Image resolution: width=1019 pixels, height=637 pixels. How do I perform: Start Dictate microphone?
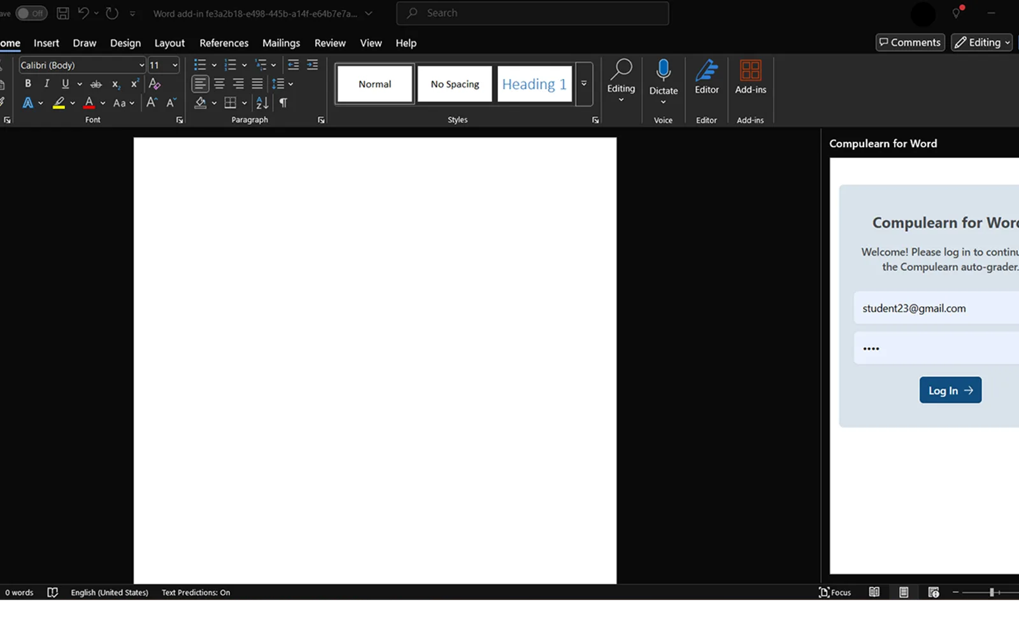click(663, 69)
